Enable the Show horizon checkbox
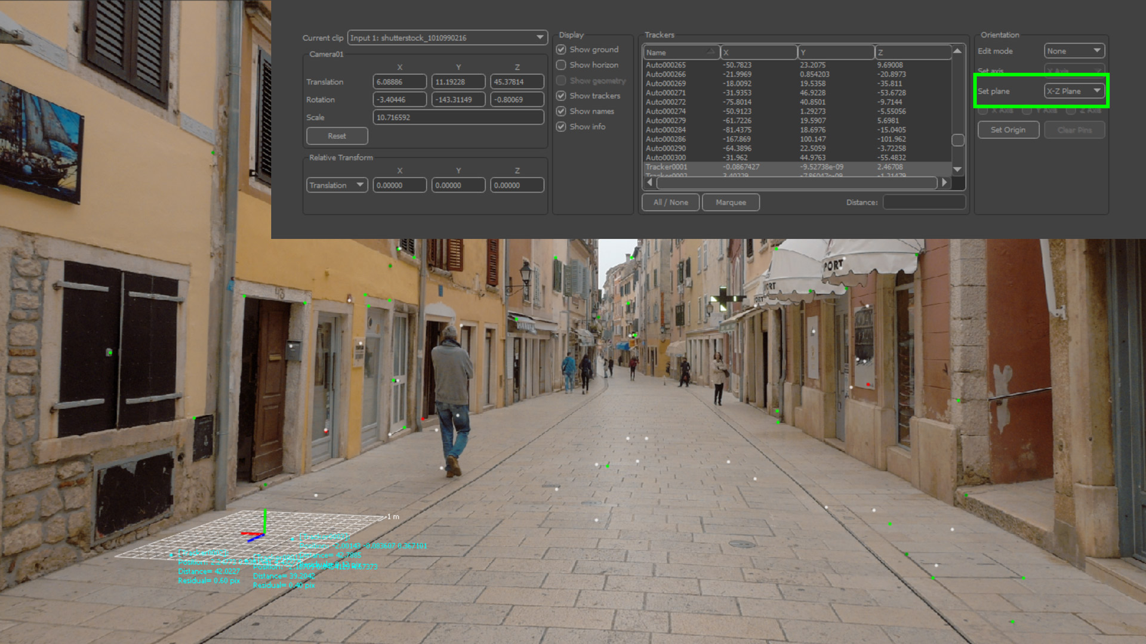The image size is (1146, 644). (561, 65)
